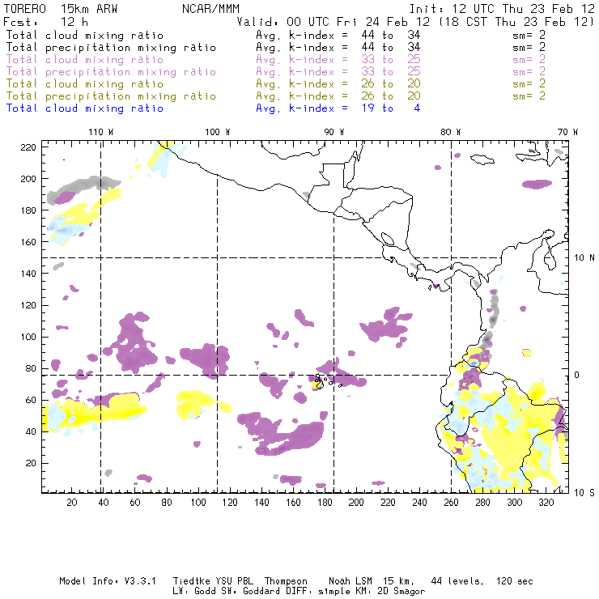Select the 'Init: 12 UTC Thu 23 Feb 12' text
599x599 pixels.
coord(502,9)
